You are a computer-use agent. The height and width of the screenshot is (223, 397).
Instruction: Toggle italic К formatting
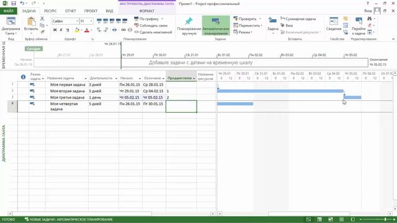point(61,30)
